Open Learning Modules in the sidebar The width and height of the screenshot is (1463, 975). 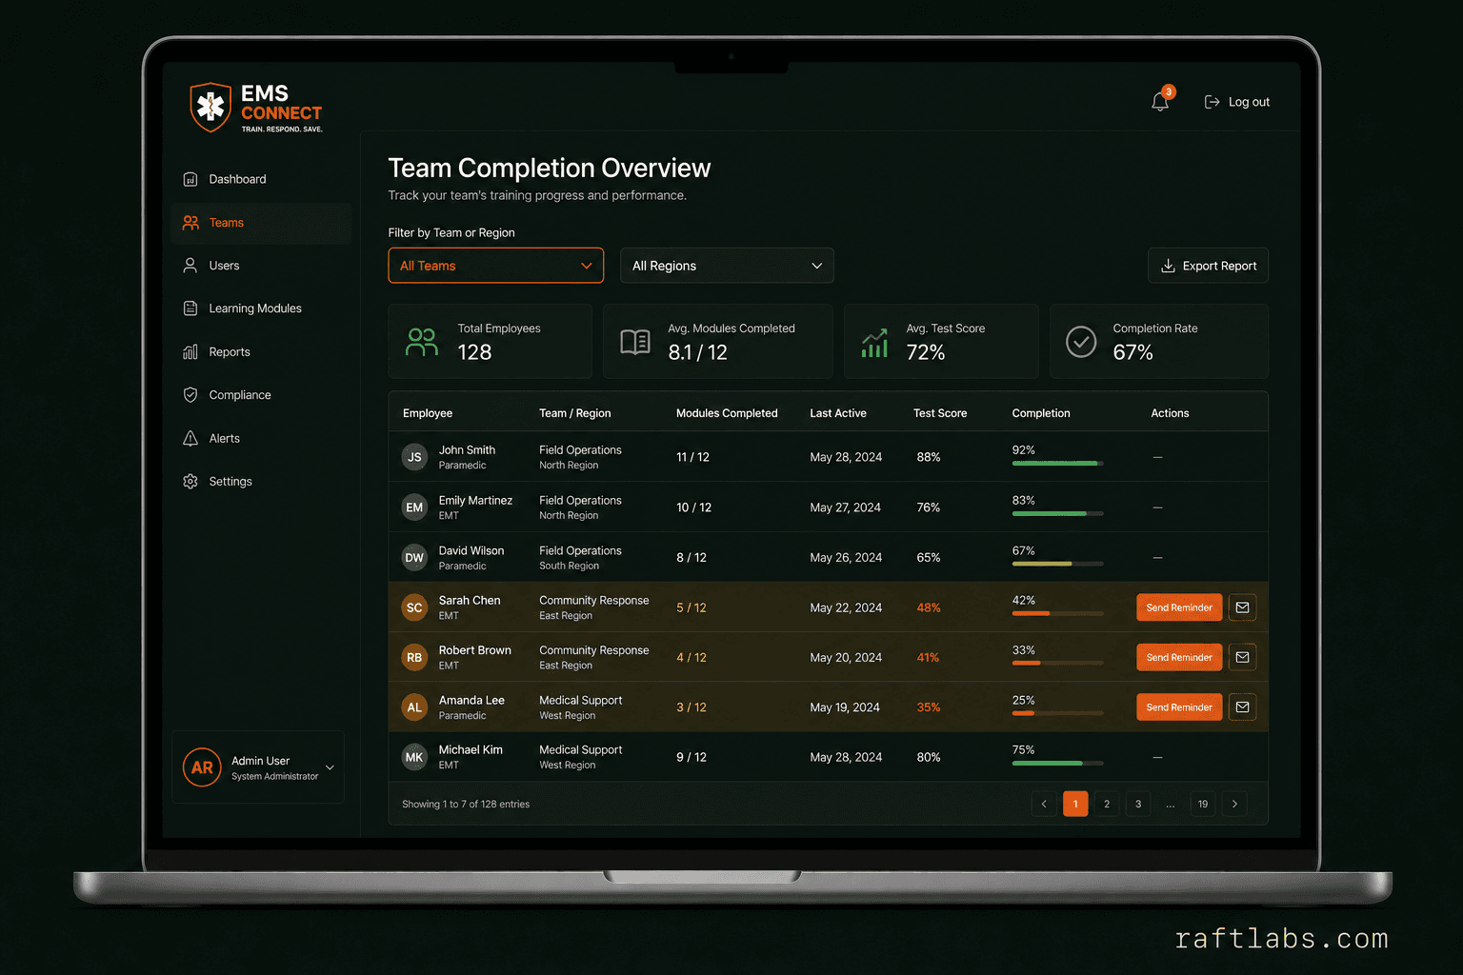point(261,308)
